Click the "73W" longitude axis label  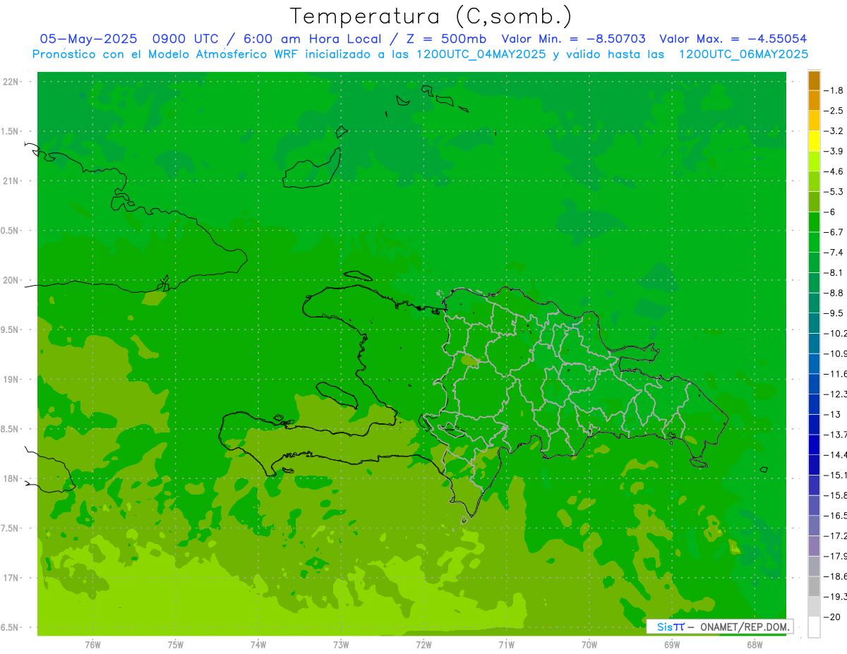click(341, 645)
